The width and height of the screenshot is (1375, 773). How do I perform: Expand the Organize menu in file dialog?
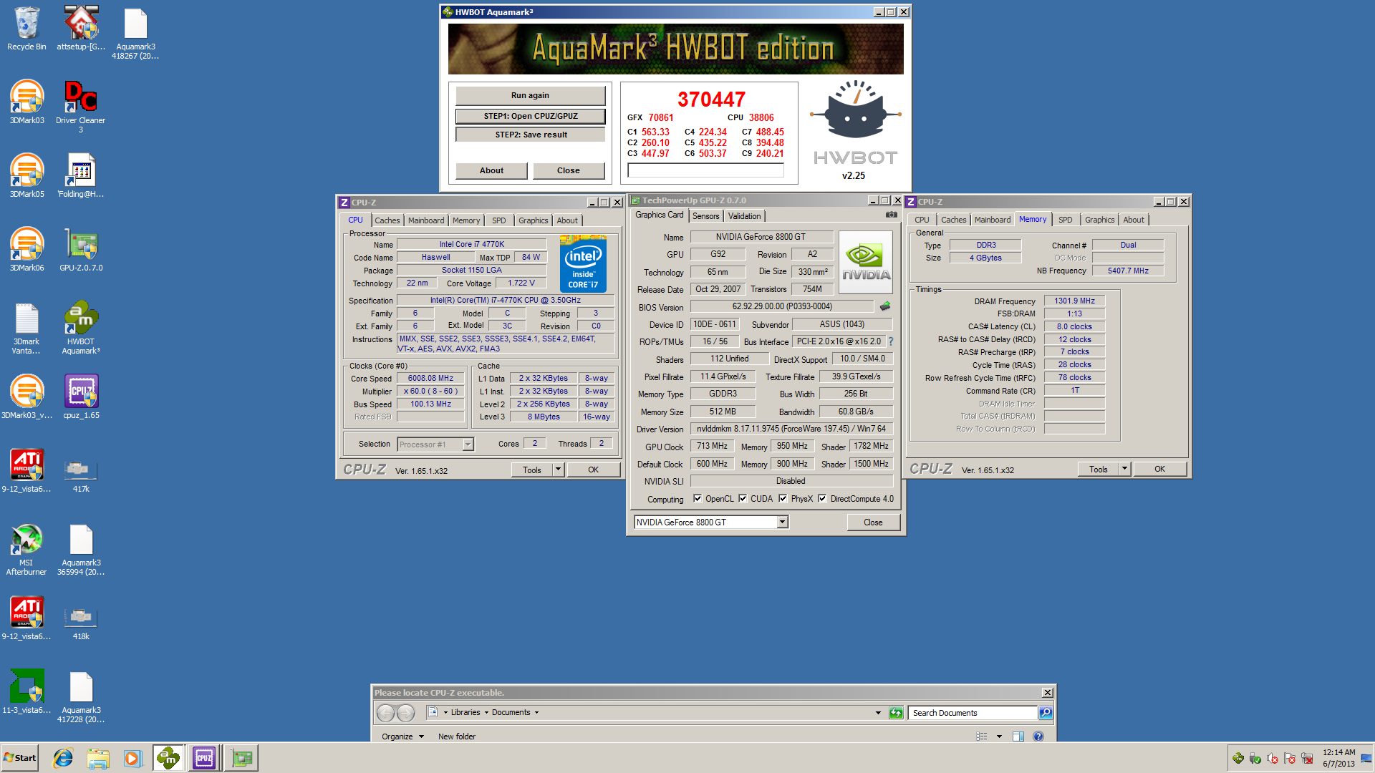[x=402, y=736]
